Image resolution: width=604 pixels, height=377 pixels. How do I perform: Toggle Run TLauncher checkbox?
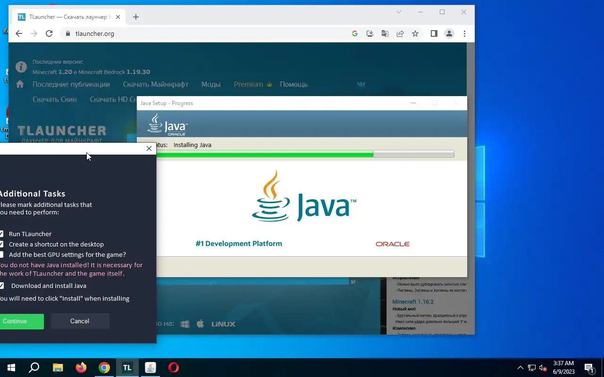(x=1, y=234)
